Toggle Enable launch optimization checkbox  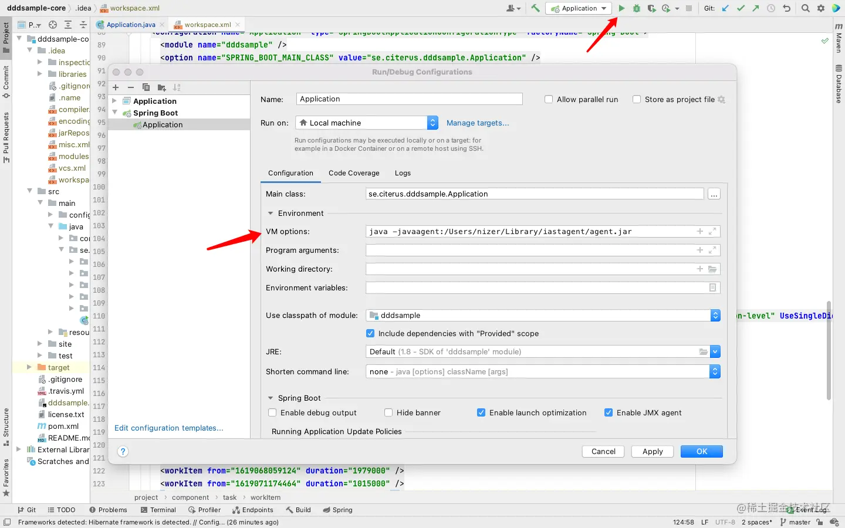tap(481, 413)
